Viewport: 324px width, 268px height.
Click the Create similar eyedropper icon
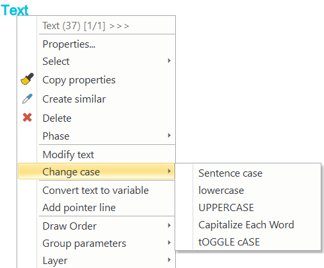coord(27,99)
